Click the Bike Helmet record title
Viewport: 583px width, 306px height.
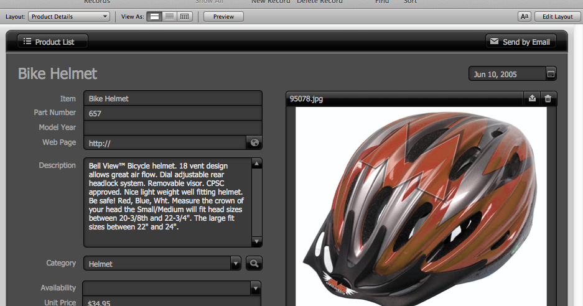[57, 73]
